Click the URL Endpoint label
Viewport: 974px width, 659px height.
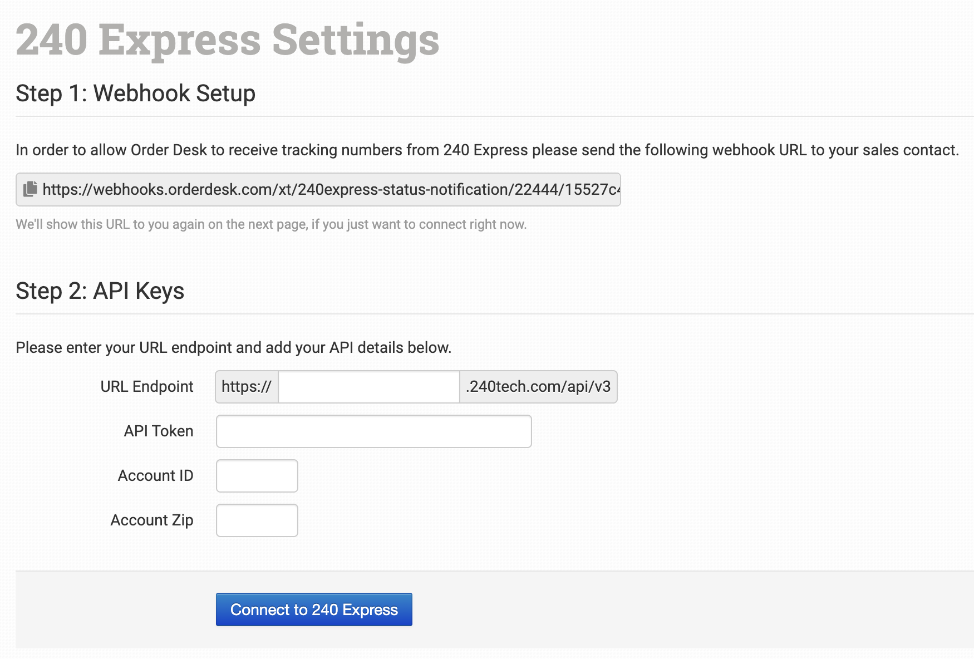click(x=147, y=387)
